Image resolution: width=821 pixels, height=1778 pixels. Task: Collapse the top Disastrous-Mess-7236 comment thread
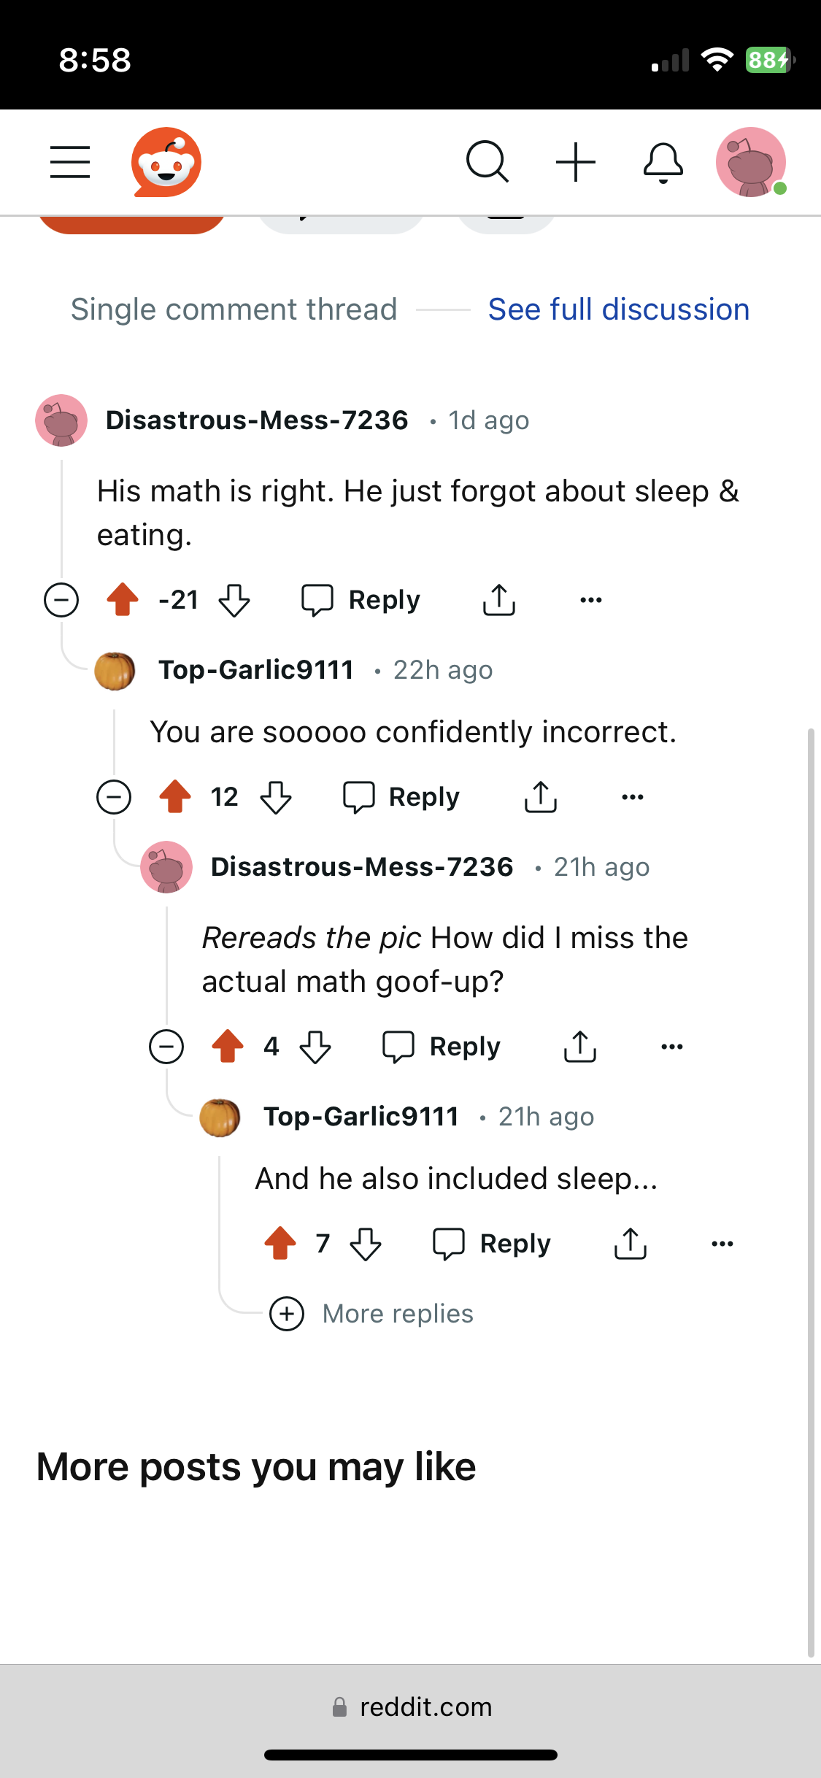pyautogui.click(x=61, y=600)
